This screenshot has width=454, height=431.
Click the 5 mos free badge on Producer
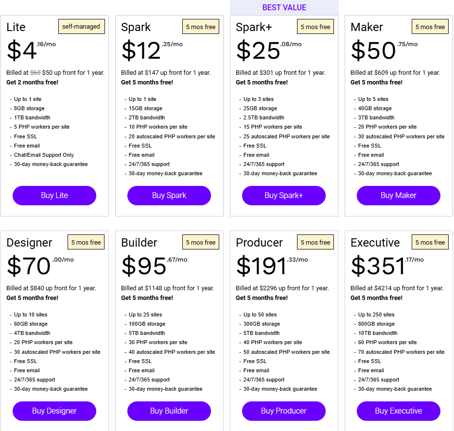(x=315, y=242)
